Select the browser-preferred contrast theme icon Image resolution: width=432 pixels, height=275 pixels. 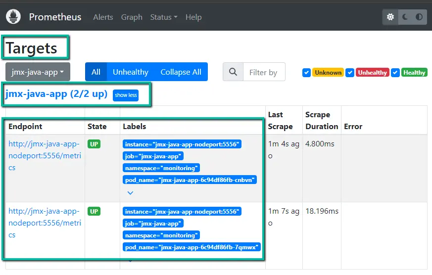(419, 17)
